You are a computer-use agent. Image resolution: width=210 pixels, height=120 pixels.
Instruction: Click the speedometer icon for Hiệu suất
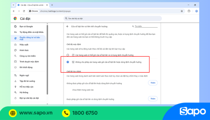coord(15,45)
